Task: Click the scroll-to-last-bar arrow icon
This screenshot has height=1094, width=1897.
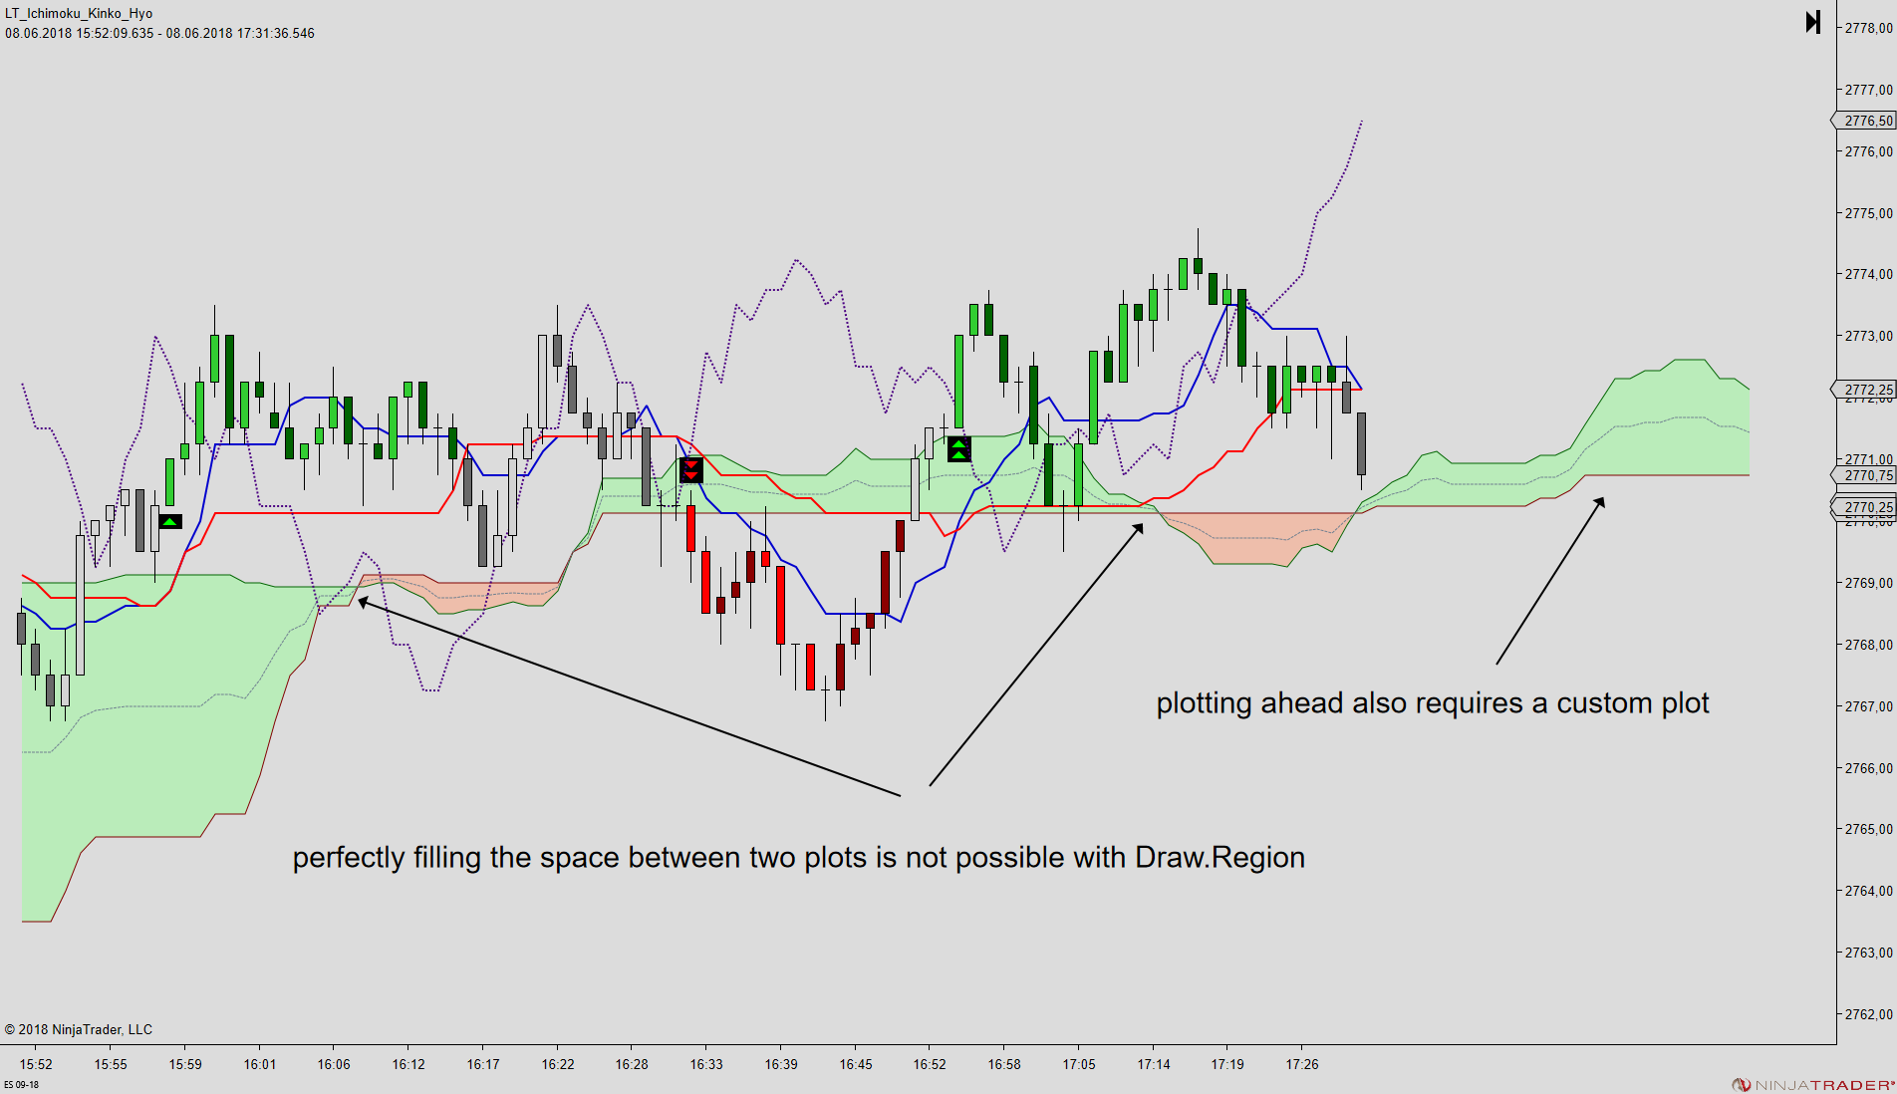Action: [x=1813, y=22]
